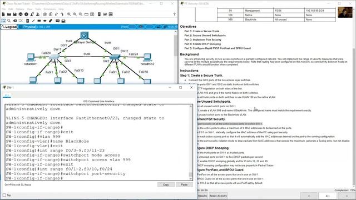Screen dimensions: 356x200
Task: Go to the next instruction page
Action: click(347, 196)
